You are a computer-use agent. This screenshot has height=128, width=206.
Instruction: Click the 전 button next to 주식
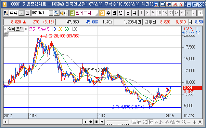click(28, 13)
